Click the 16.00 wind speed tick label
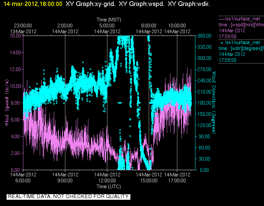Viewport: 264px width, 206px height. [15, 36]
